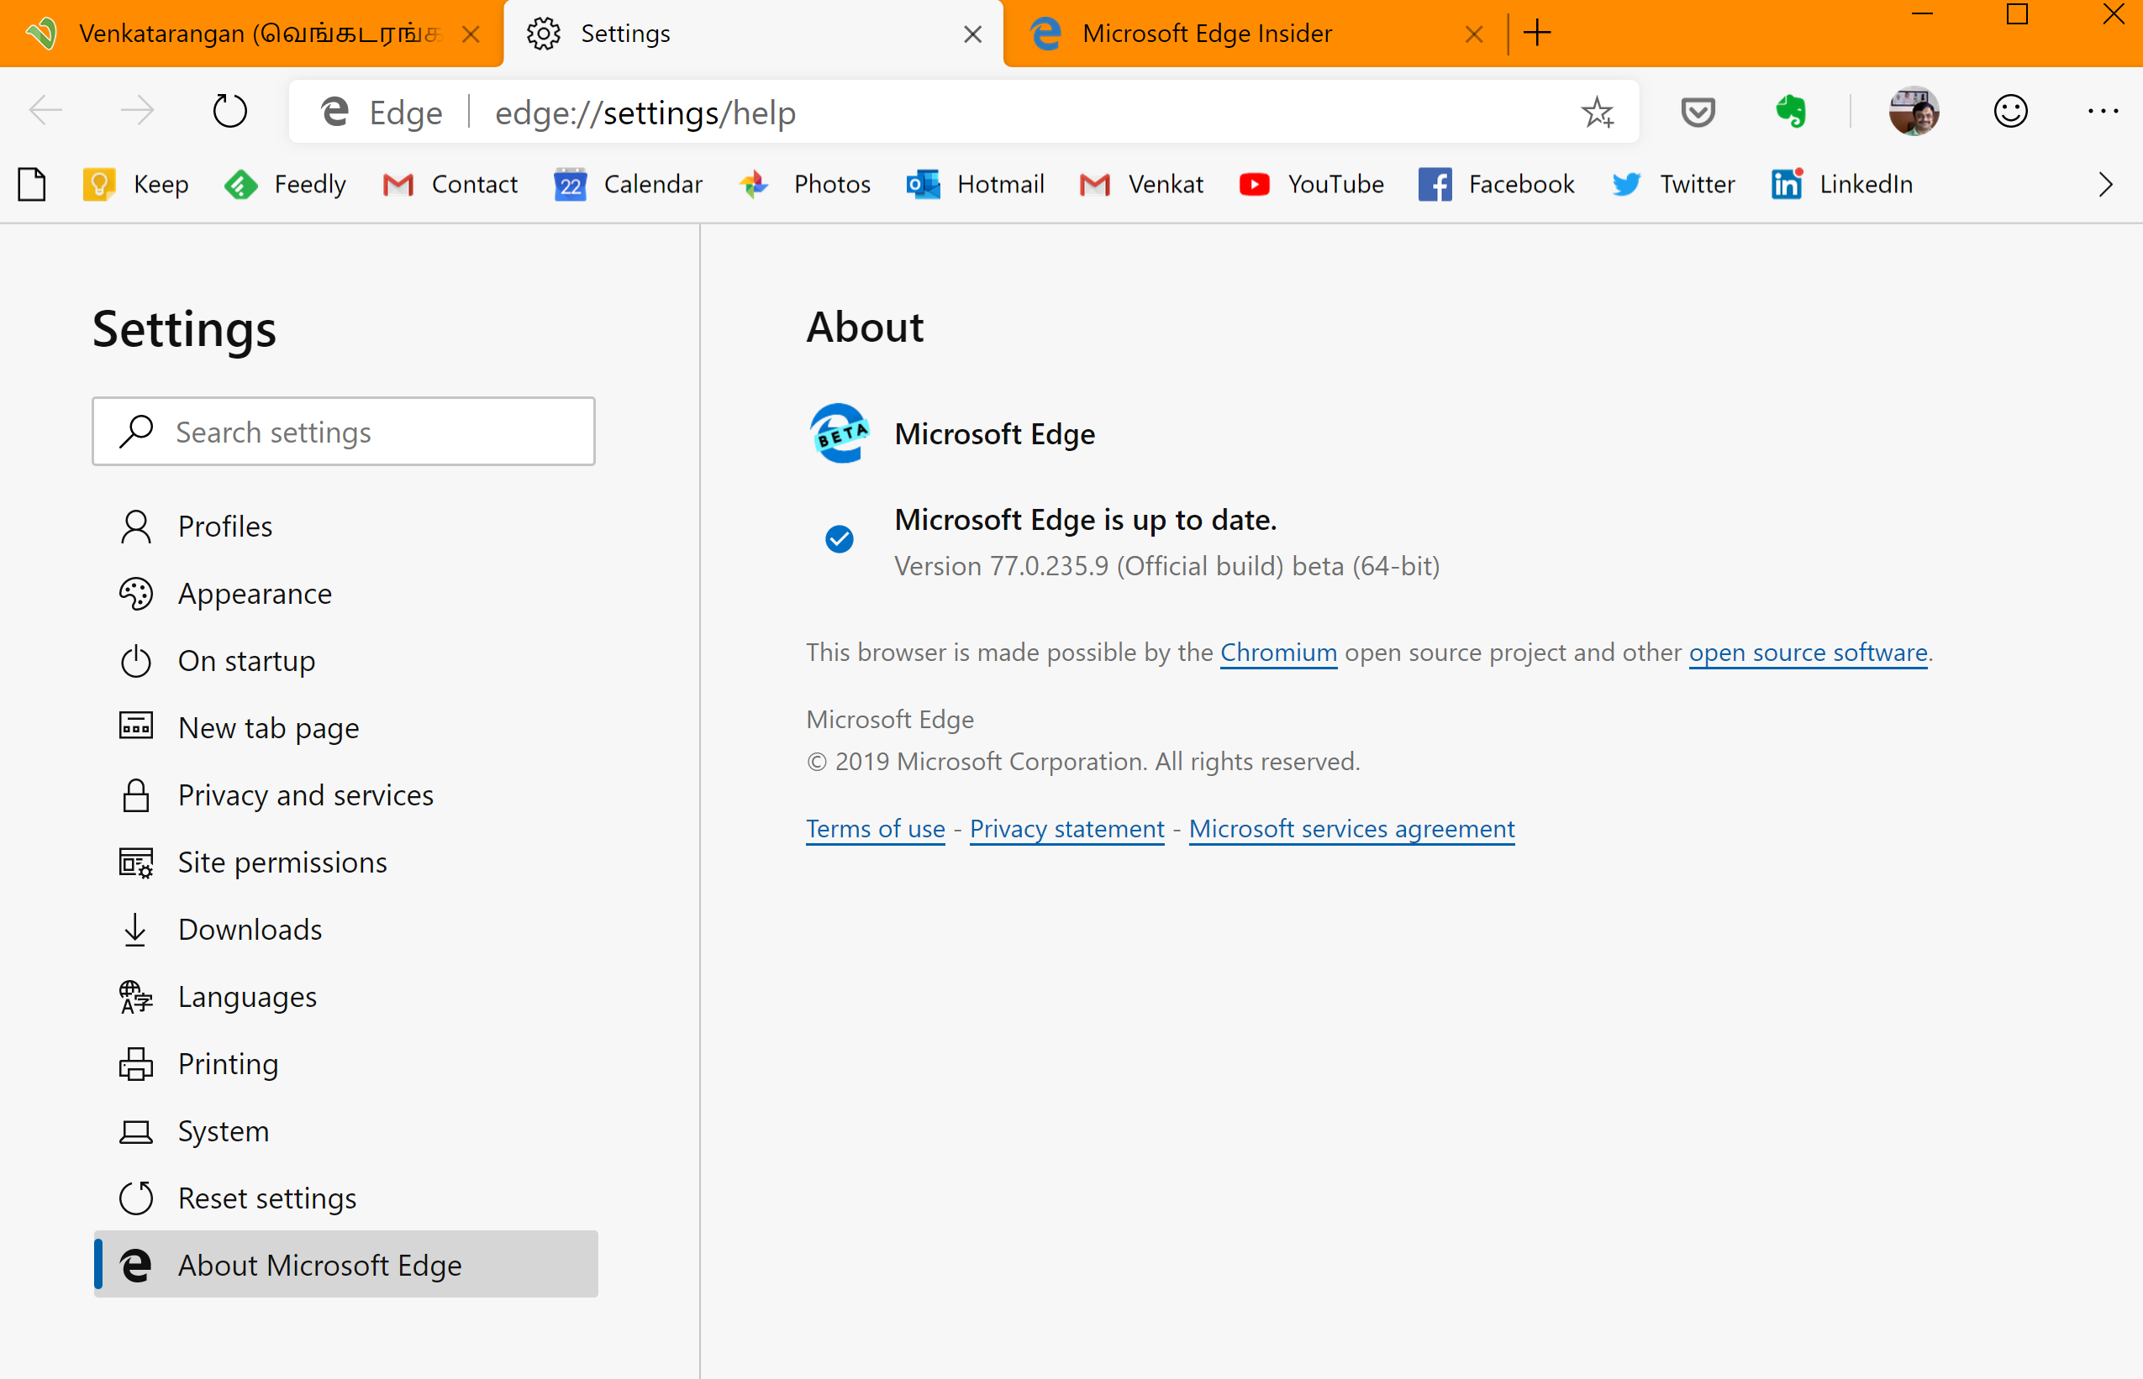Open the send feedback smiley icon
The image size is (2143, 1379).
tap(2009, 111)
